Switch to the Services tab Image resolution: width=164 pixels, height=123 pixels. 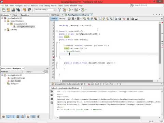(x=25, y=15)
